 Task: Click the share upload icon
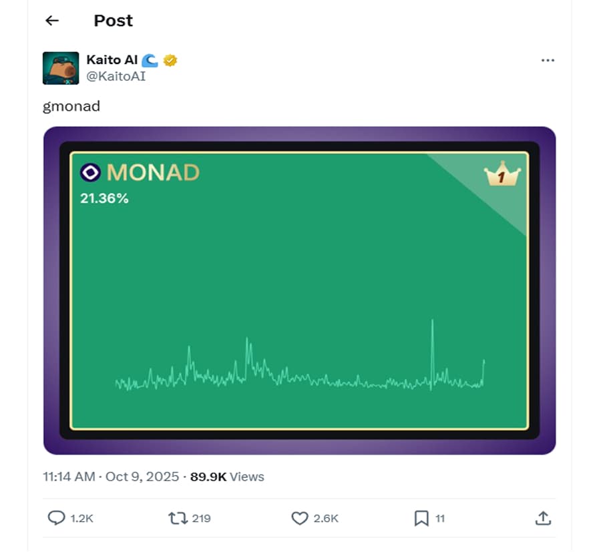pos(543,518)
